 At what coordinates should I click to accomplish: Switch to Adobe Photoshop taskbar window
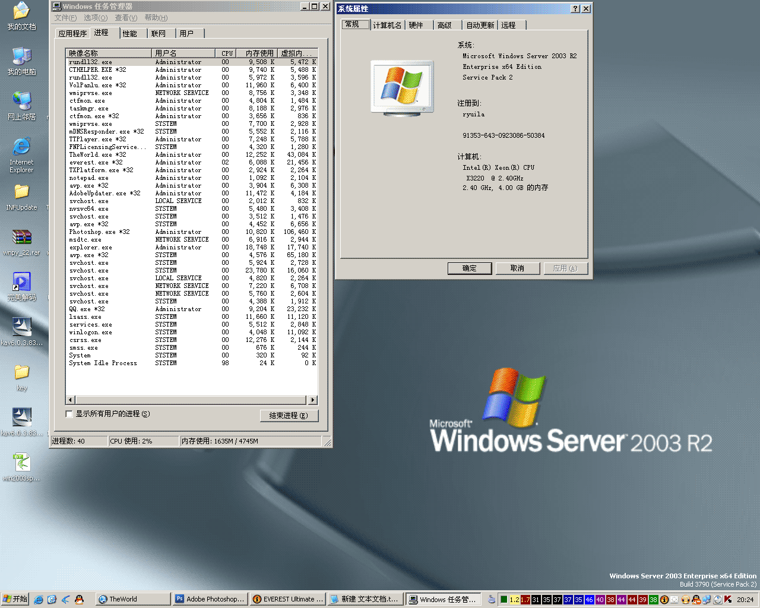pos(210,599)
